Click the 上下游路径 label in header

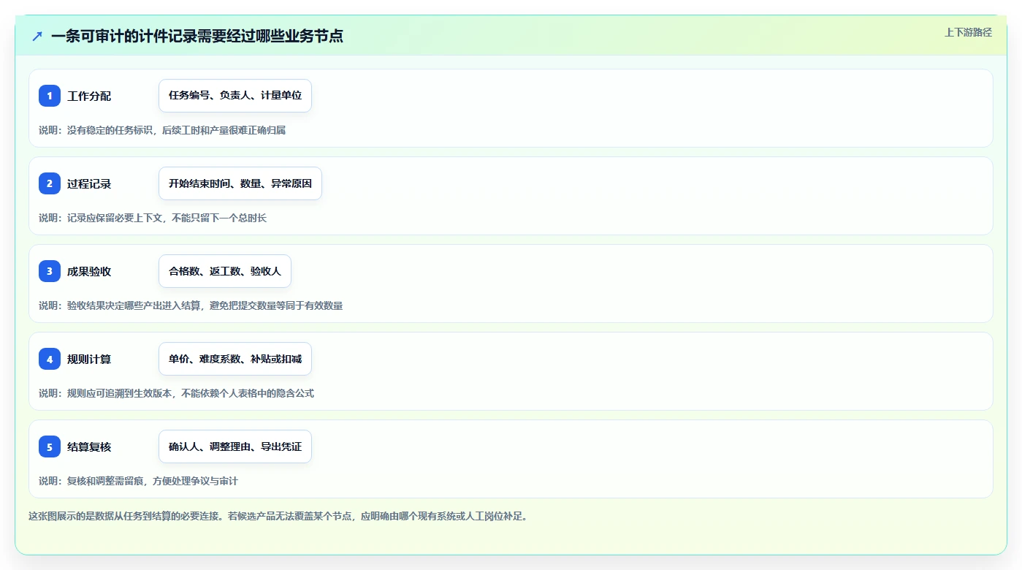coord(968,32)
